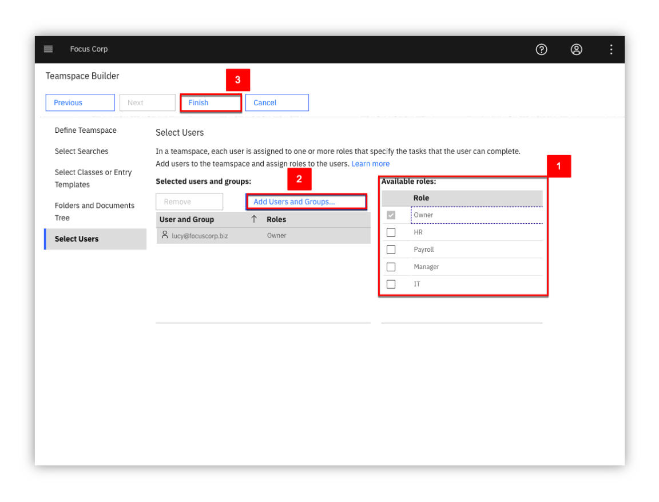This screenshot has width=659, height=502.
Task: Enable the HR role checkbox
Action: pos(391,232)
